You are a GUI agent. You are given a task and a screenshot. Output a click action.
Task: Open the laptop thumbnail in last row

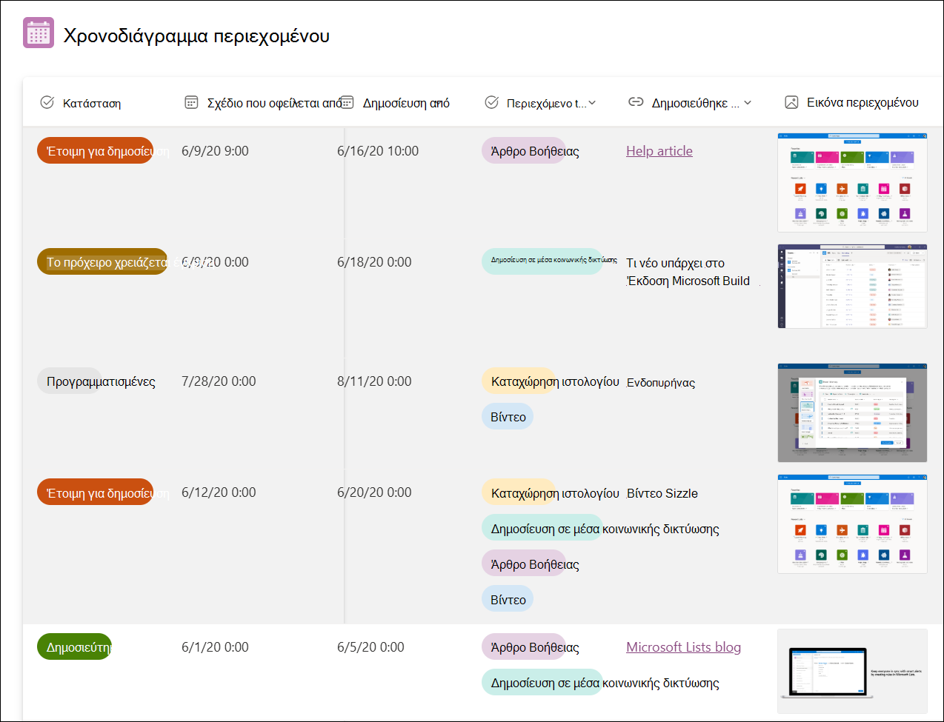coord(852,671)
